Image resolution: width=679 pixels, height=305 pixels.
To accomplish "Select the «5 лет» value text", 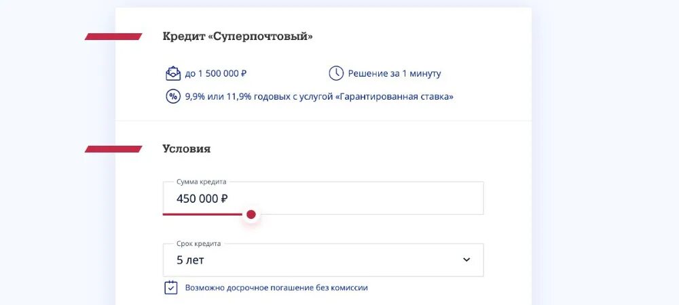I will (x=190, y=260).
